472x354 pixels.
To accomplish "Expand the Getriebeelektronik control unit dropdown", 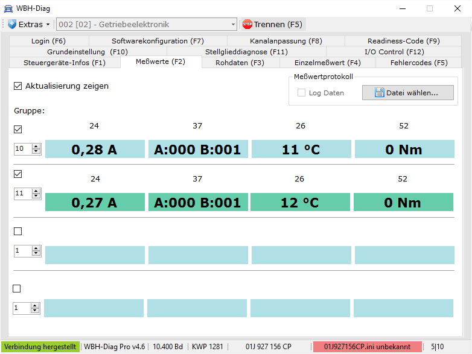I will (233, 25).
